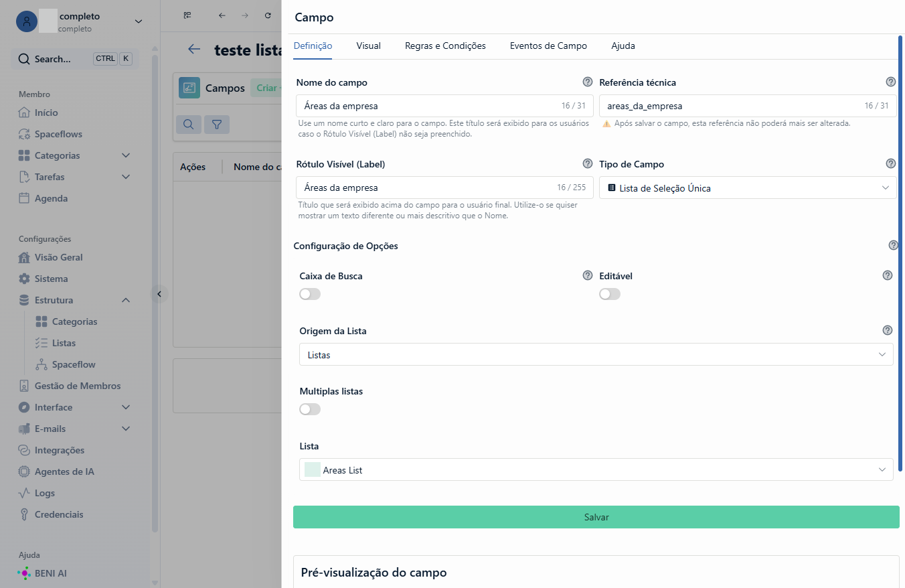The image size is (905, 588).
Task: Enable the Multiplas listas toggle
Action: 310,409
